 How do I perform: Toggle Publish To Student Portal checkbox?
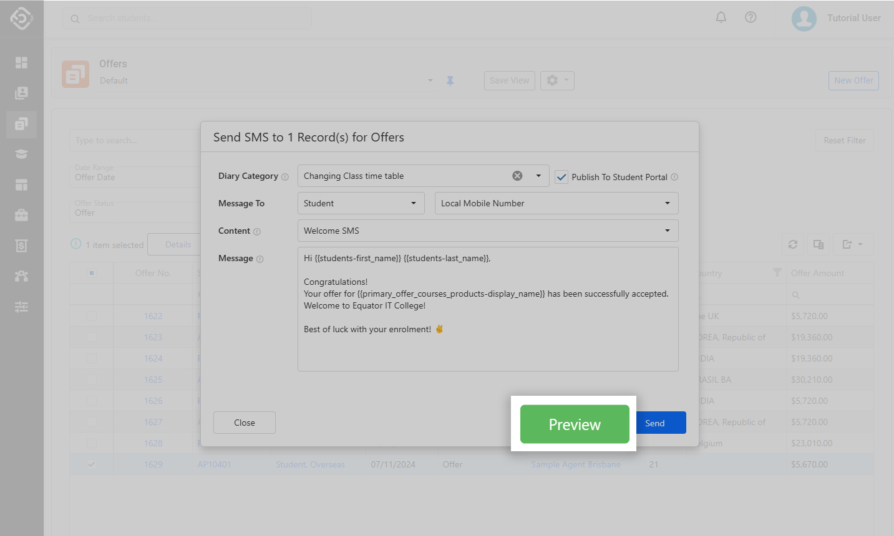(561, 177)
